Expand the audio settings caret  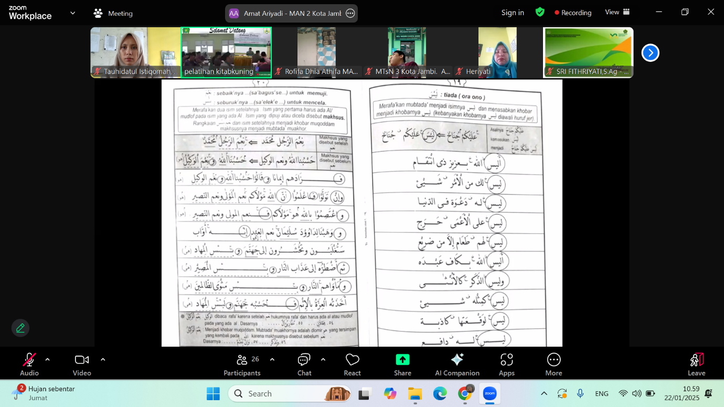click(48, 359)
